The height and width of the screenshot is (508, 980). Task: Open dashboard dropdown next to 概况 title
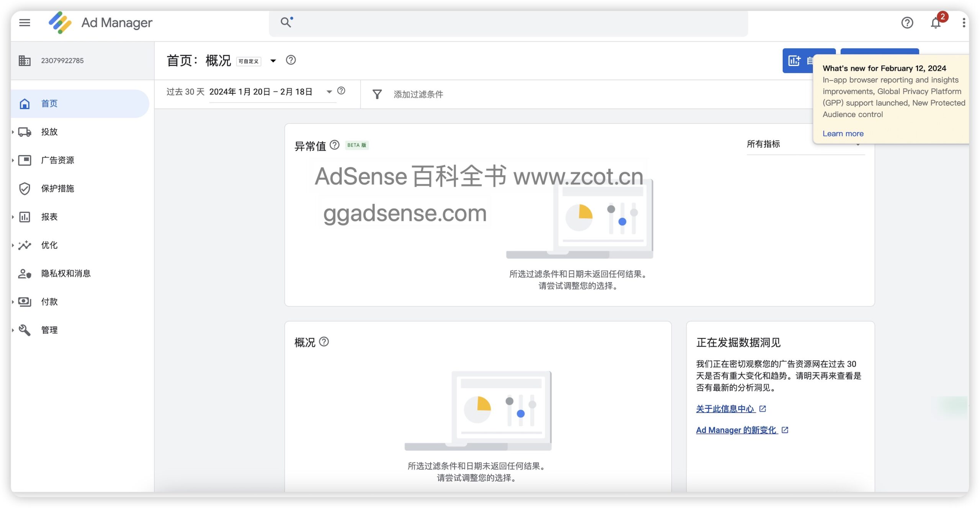[x=273, y=60]
